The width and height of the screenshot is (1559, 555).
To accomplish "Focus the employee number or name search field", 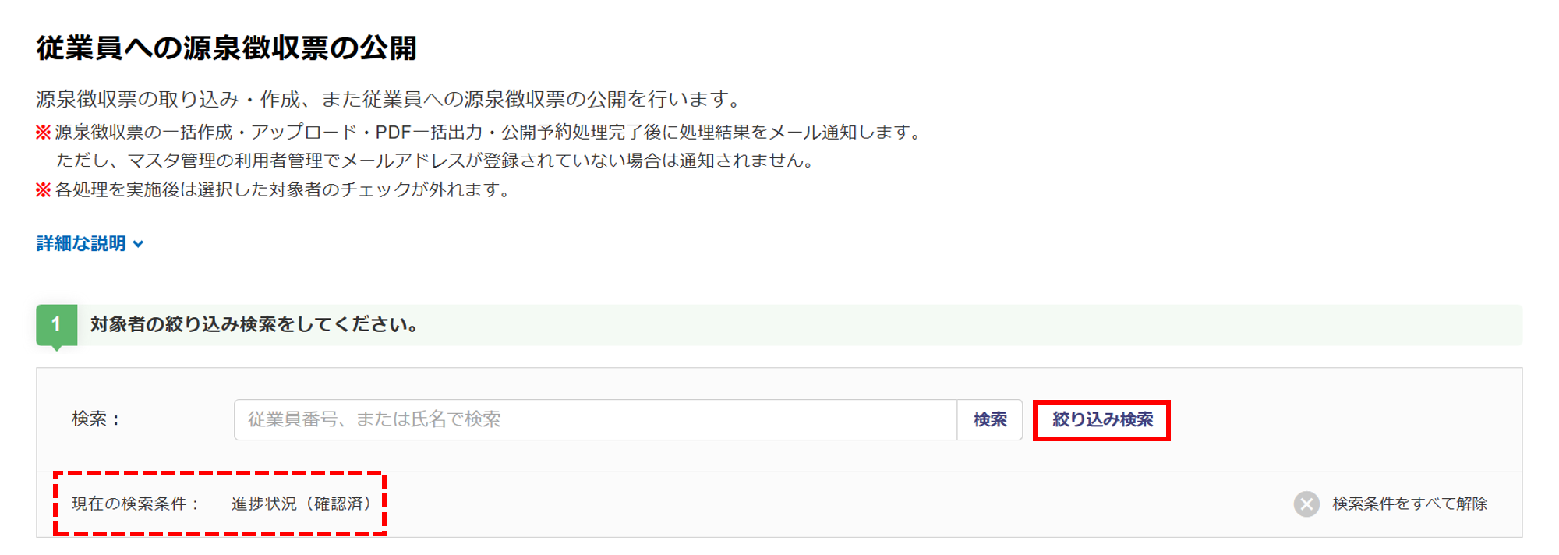I will 596,420.
